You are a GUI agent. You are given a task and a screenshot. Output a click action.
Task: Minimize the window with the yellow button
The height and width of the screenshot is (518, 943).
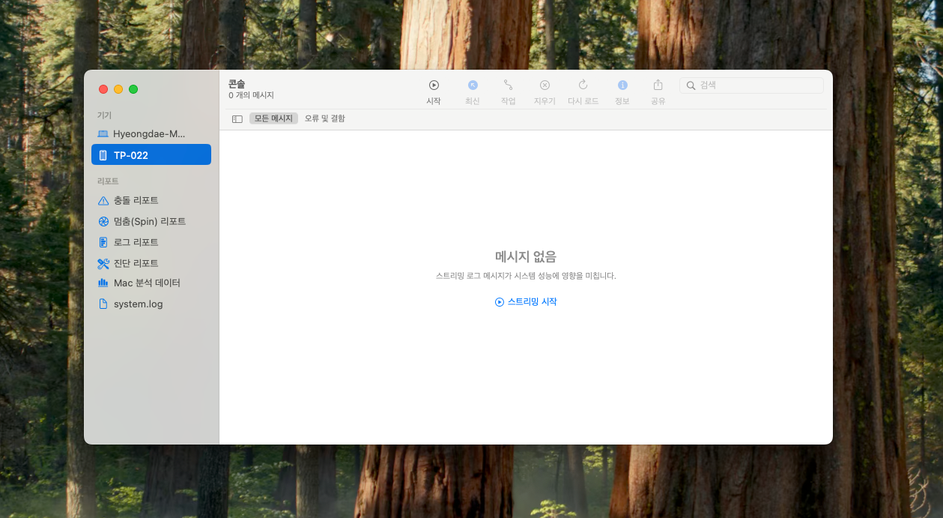118,89
